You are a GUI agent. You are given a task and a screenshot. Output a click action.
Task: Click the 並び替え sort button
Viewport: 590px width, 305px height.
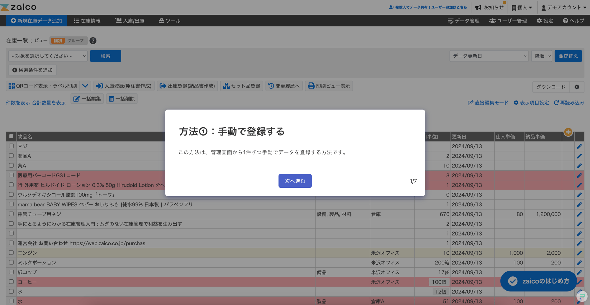[x=568, y=56]
